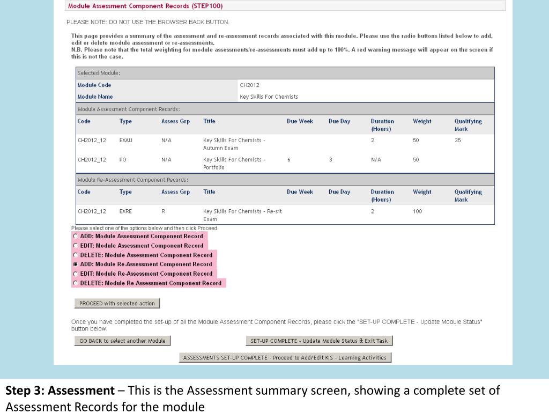Click qualifying mark value 35
Image resolution: width=549 pixels, height=412 pixels.
coord(458,140)
